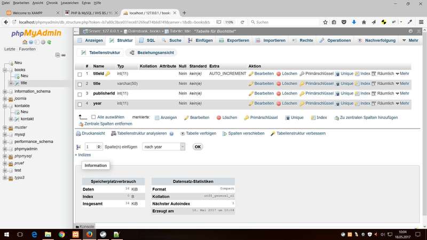Screen dimensions: 427x240
Task: Open the Chronik menu
Action: [x=52, y=3]
